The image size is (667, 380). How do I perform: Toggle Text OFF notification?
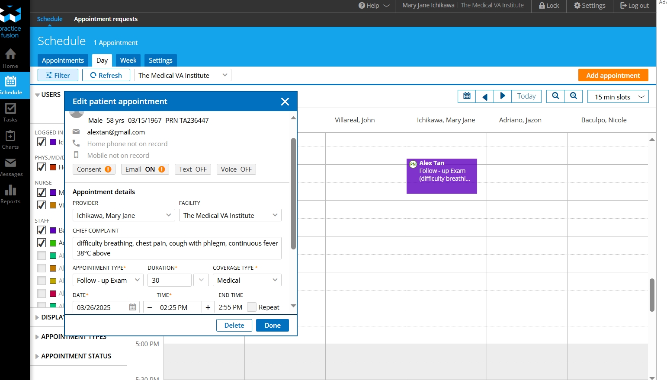pyautogui.click(x=193, y=169)
